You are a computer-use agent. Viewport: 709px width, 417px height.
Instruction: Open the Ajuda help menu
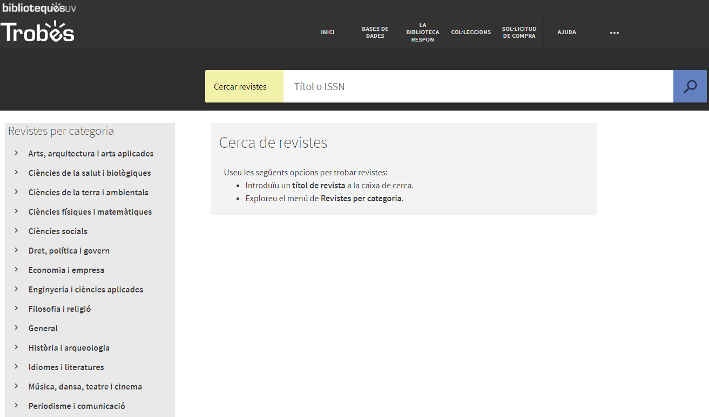(x=566, y=32)
